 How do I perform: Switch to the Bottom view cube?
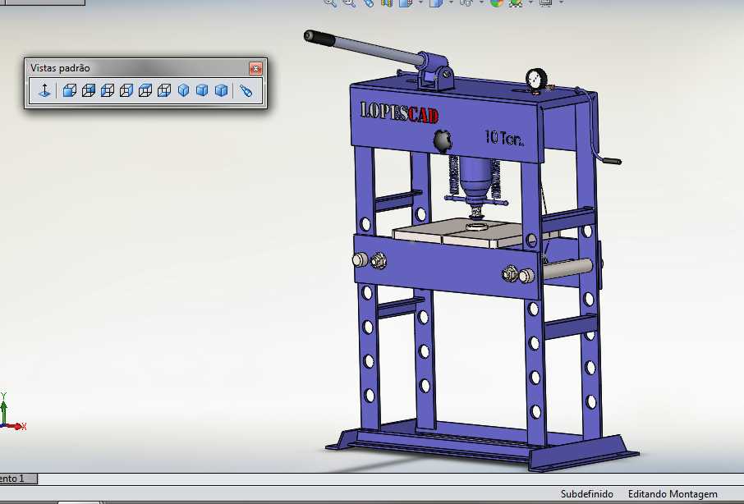click(x=164, y=90)
